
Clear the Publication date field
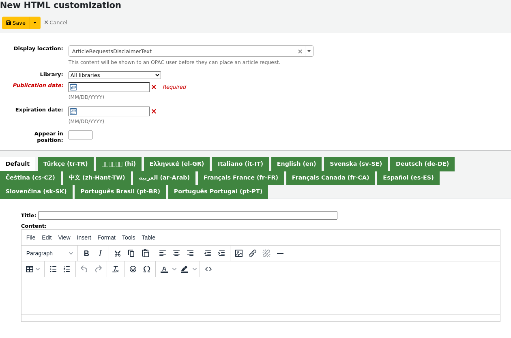point(153,87)
